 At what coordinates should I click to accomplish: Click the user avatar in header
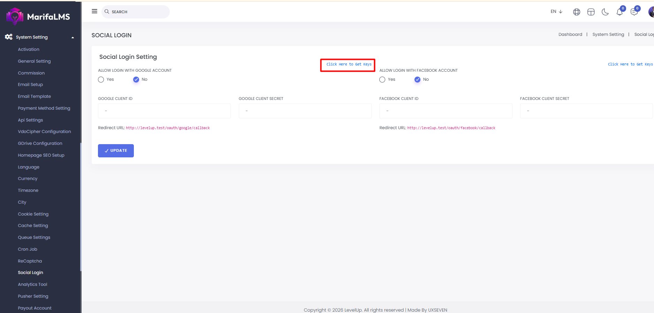(651, 12)
